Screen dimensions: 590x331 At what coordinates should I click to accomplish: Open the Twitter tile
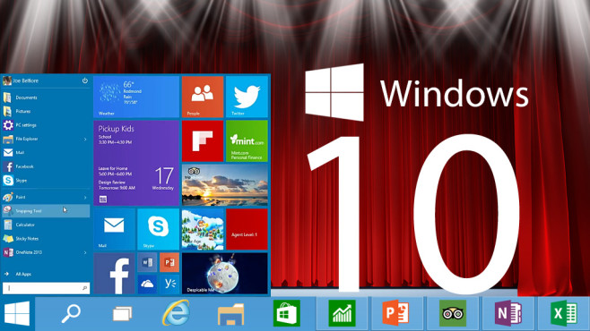pos(247,97)
